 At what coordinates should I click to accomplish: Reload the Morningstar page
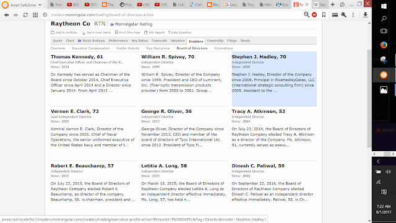click(25, 15)
